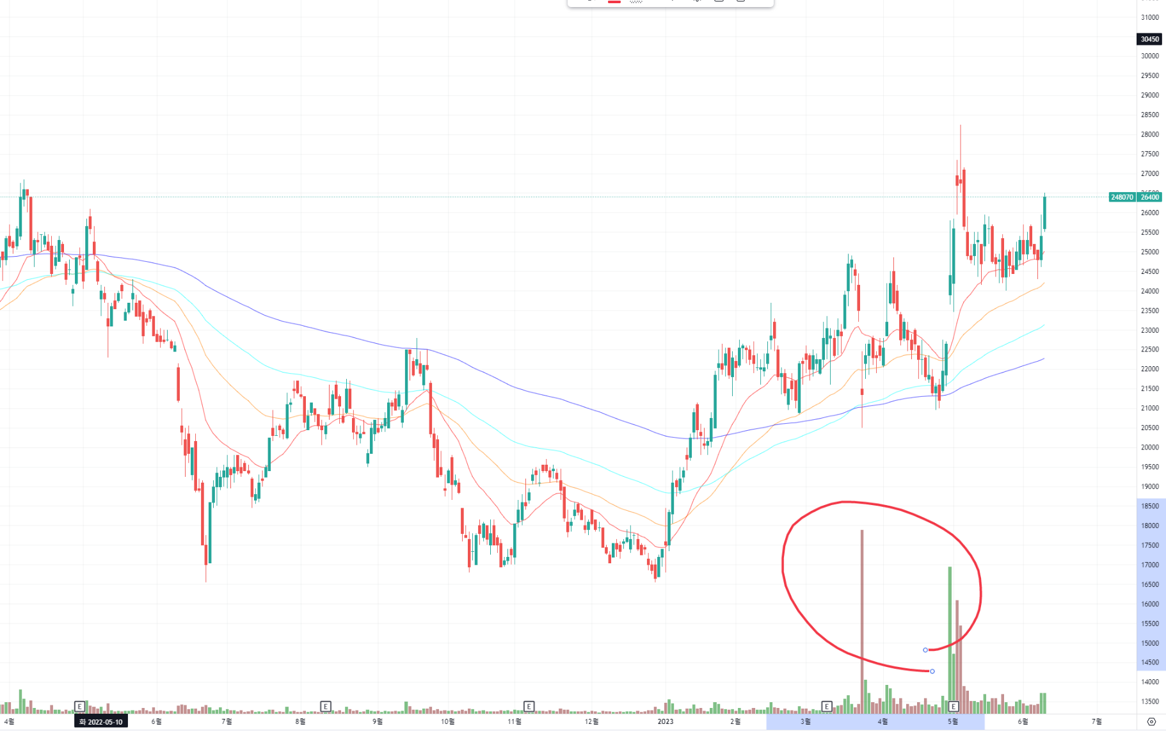Click the 22000 price axis label
The image size is (1166, 731).
tap(1149, 369)
